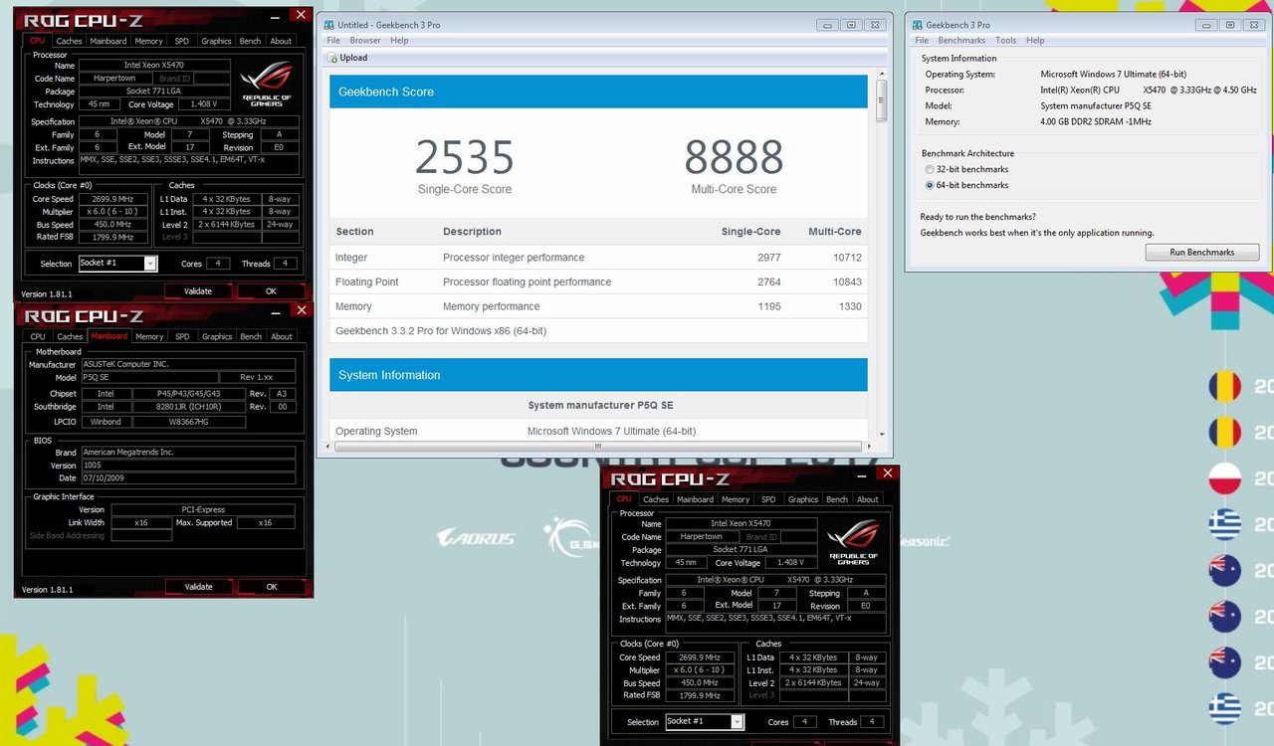Minimize the top-left ROG CPU-Z window

[x=276, y=17]
